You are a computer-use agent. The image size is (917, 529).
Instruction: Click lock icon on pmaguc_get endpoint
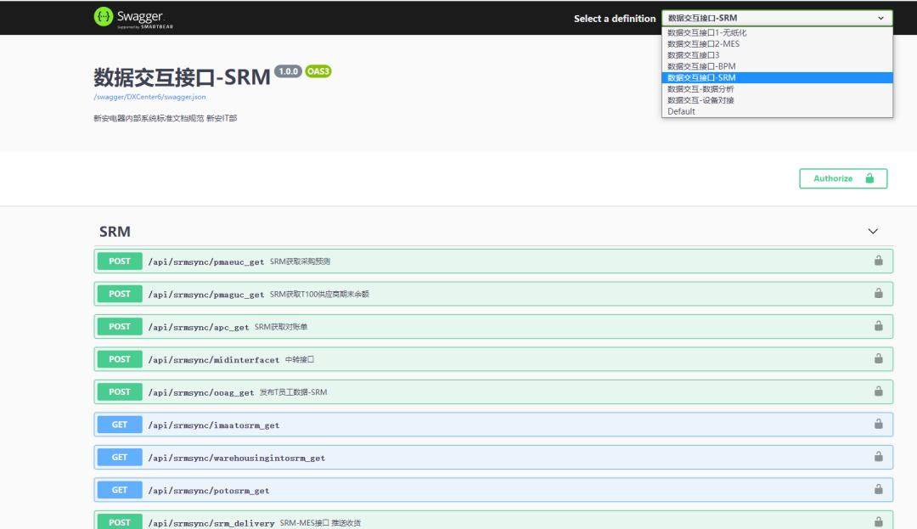pos(878,294)
